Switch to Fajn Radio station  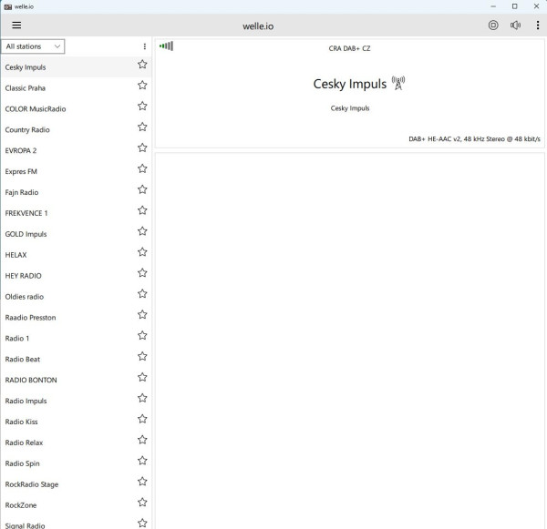(x=76, y=192)
